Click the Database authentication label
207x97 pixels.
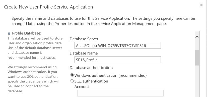tap(91, 68)
